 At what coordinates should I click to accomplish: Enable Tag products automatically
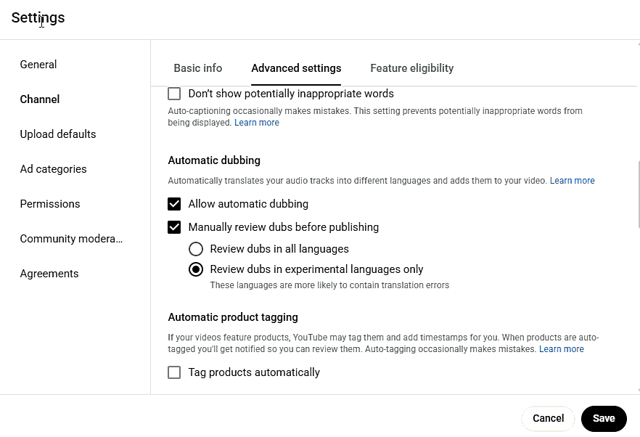click(174, 372)
